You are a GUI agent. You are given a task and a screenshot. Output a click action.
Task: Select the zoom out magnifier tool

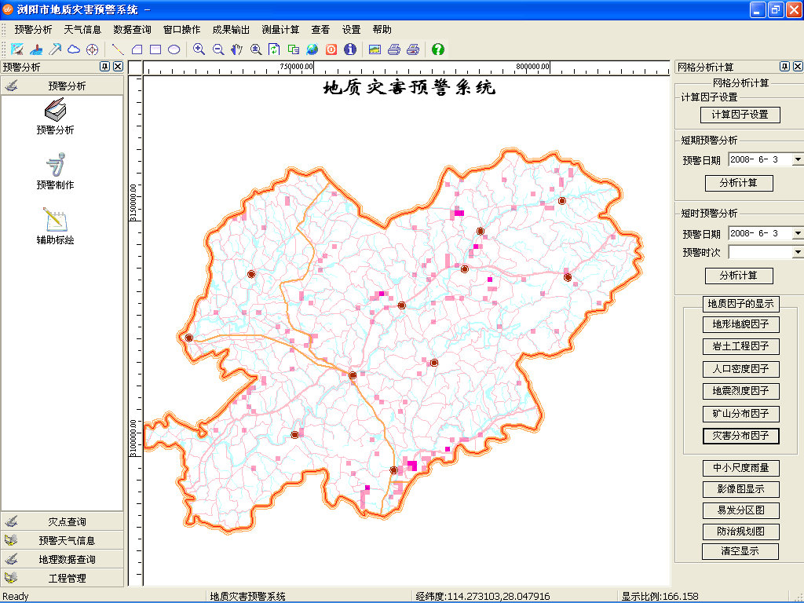[x=217, y=49]
